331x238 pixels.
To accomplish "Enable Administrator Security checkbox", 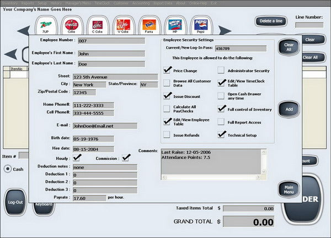I will (x=221, y=70).
